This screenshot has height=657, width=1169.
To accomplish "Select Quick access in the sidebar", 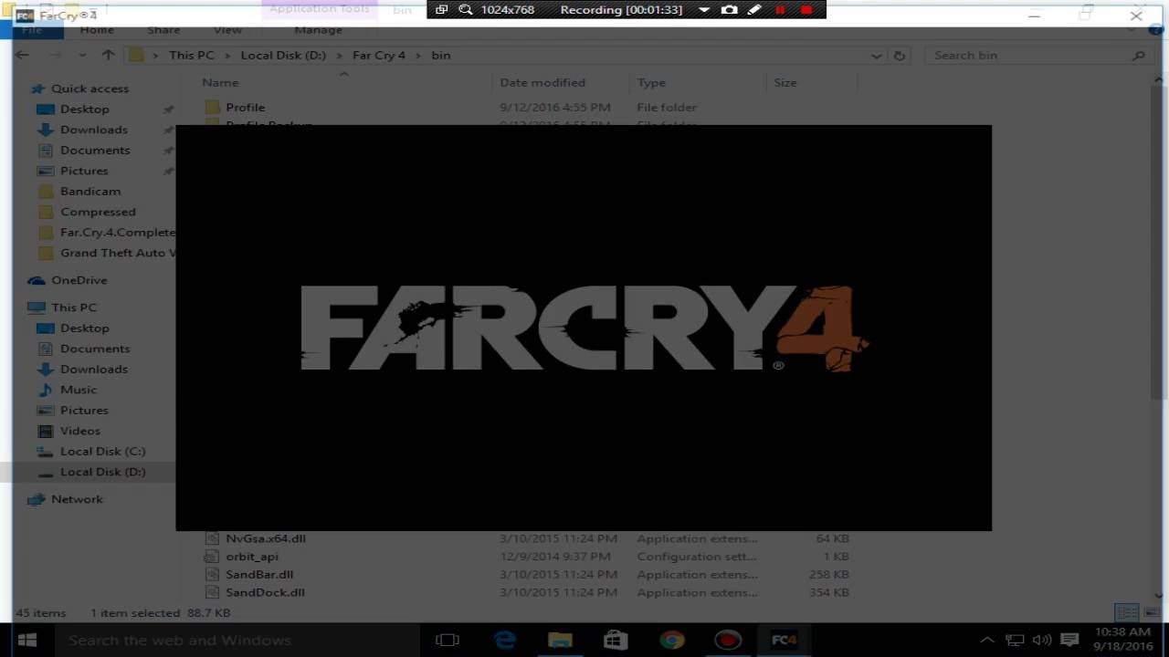I will point(90,89).
